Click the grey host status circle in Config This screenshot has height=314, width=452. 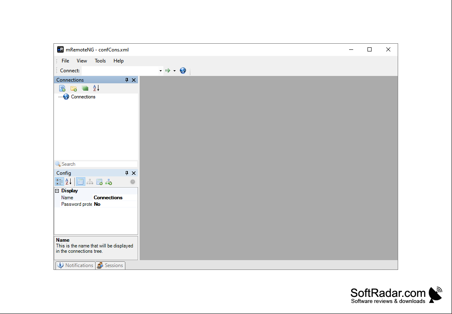click(133, 182)
